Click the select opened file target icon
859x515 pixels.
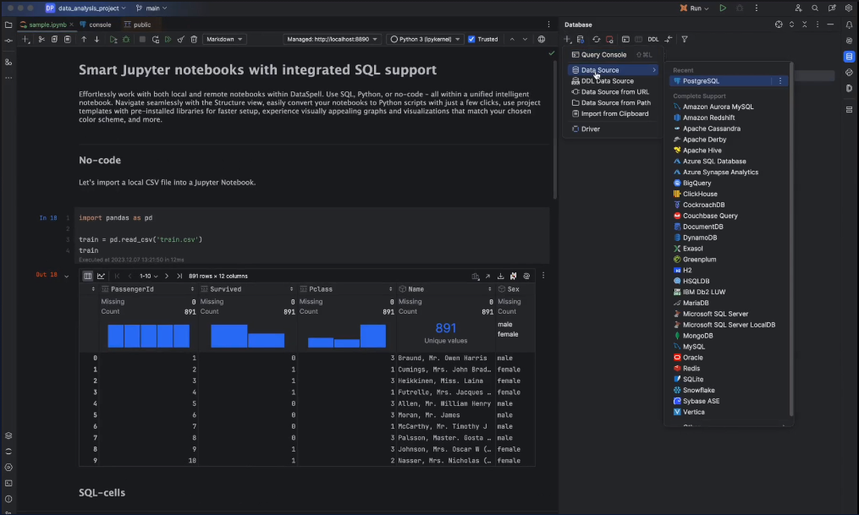click(x=779, y=25)
